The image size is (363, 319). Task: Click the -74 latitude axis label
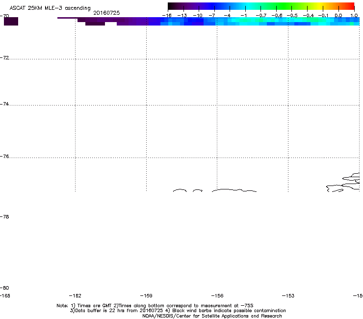point(4,104)
